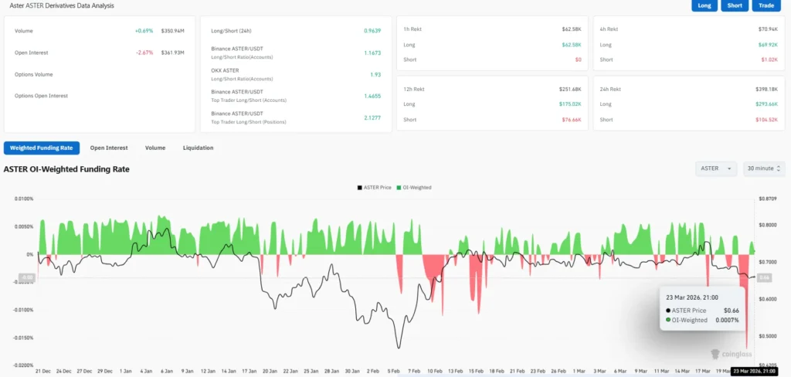The height and width of the screenshot is (377, 791).
Task: Toggle OI-Weighted legend series
Action: point(413,187)
